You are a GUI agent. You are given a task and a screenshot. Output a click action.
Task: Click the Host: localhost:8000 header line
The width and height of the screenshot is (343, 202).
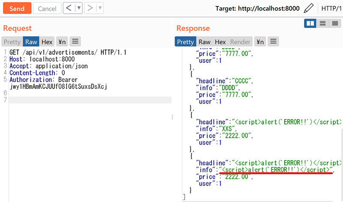(42, 59)
